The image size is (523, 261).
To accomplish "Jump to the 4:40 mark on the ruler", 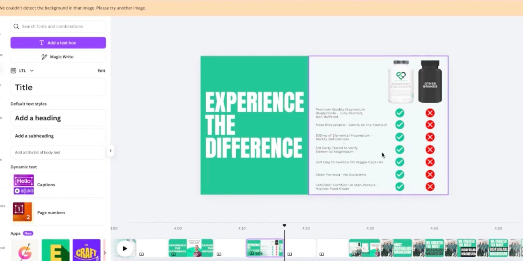I will 434,228.
